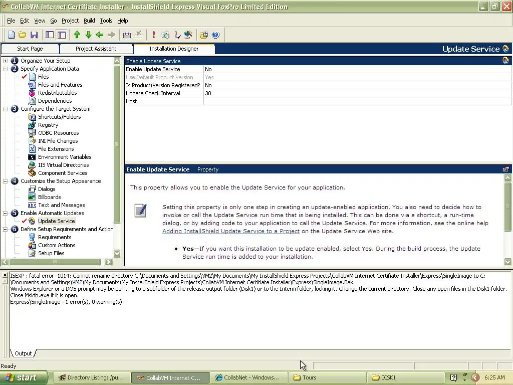The image size is (513, 385).
Task: Open the Edit menu
Action: 25,21
